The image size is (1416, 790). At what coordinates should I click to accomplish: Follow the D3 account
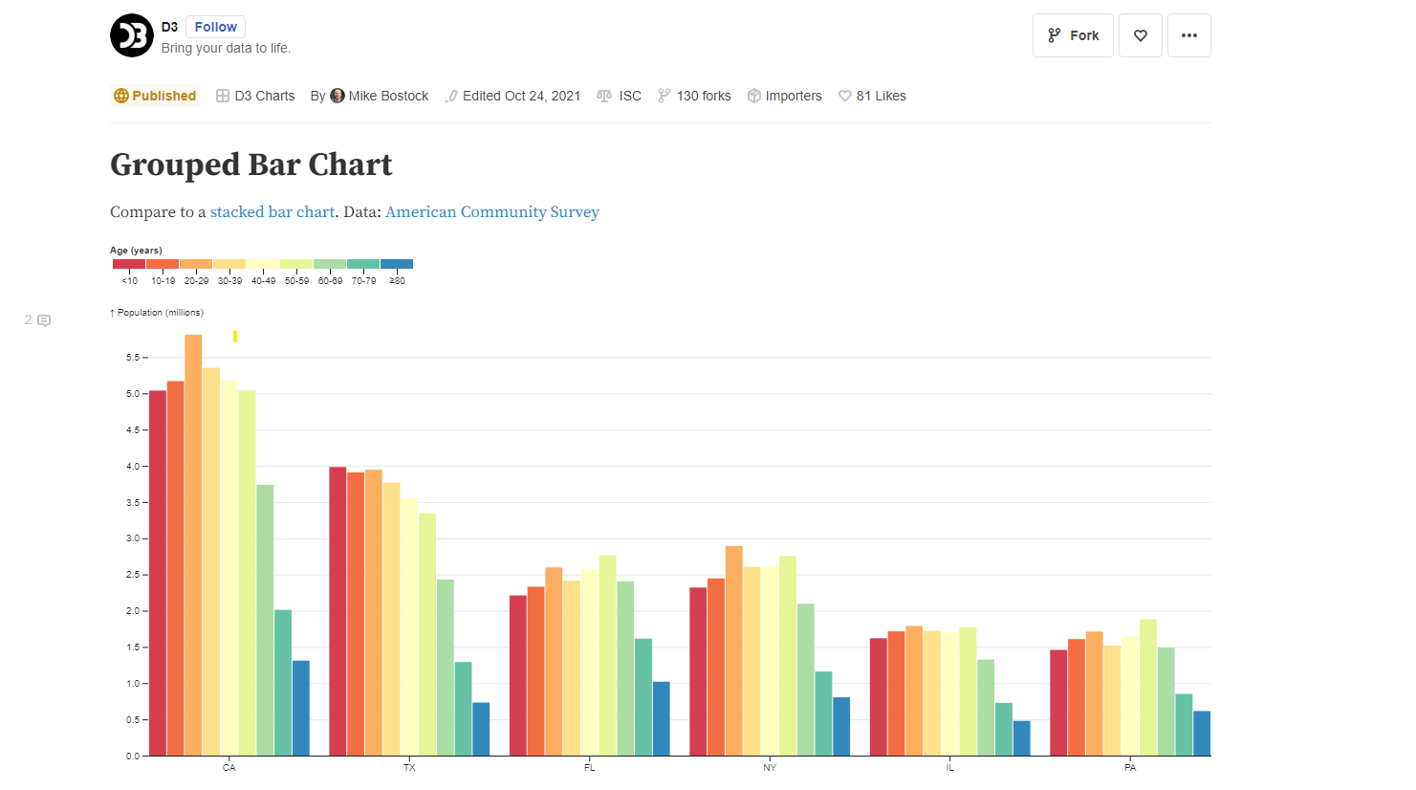point(215,27)
